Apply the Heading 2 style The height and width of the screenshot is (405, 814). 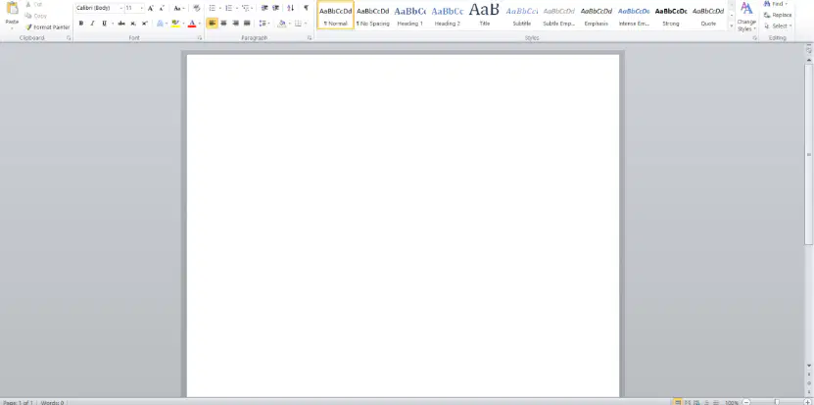click(448, 15)
